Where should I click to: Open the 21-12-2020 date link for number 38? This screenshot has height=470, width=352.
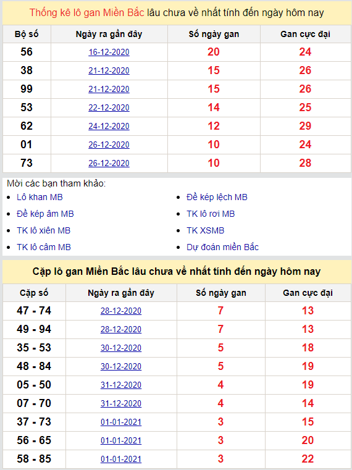click(x=109, y=71)
